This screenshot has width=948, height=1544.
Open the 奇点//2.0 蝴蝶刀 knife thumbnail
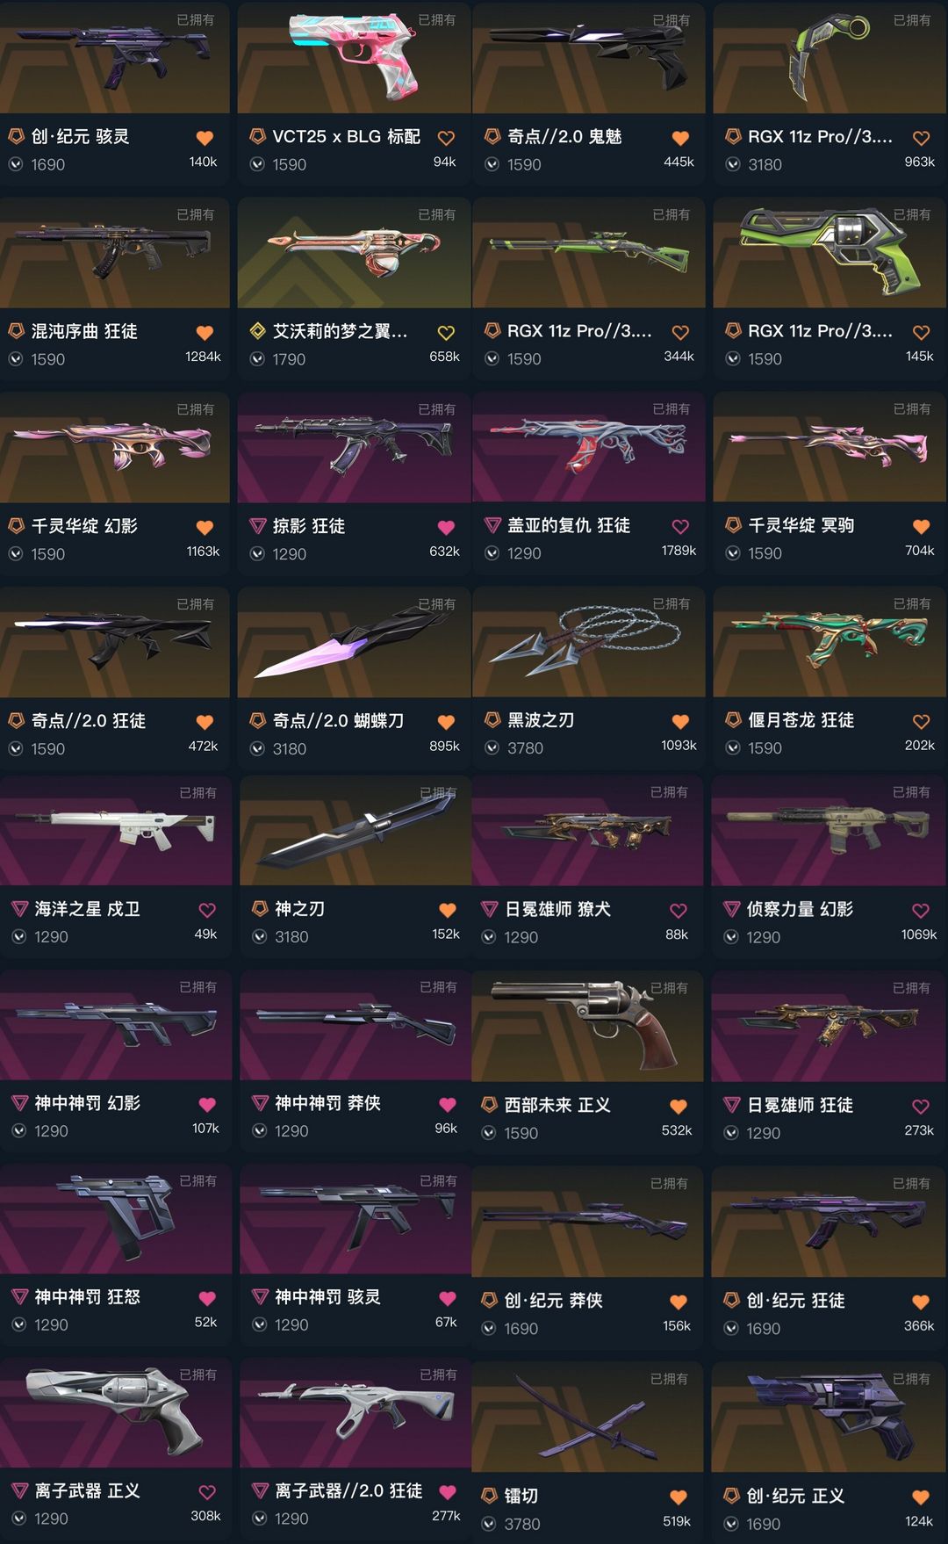click(x=355, y=642)
